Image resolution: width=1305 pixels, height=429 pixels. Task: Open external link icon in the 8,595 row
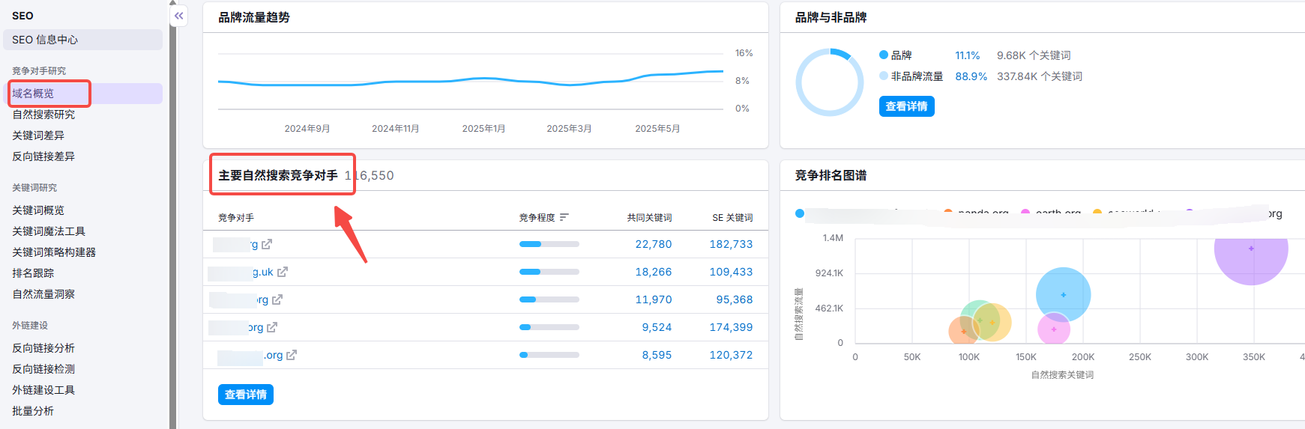(292, 355)
